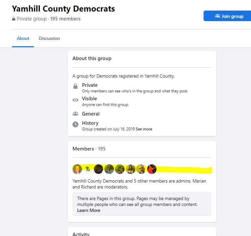Click the clock icon next to History
The width and height of the screenshot is (251, 236).
(75, 124)
